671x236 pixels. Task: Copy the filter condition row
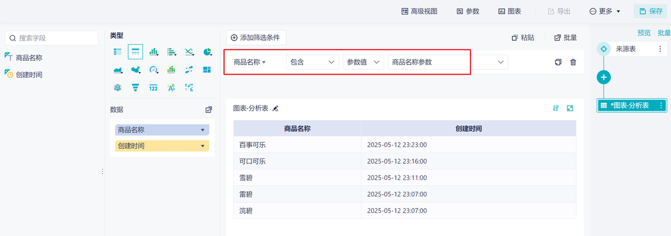pyautogui.click(x=558, y=62)
